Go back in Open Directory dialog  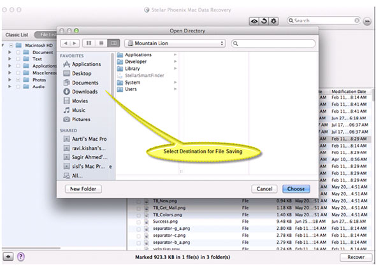(66, 43)
